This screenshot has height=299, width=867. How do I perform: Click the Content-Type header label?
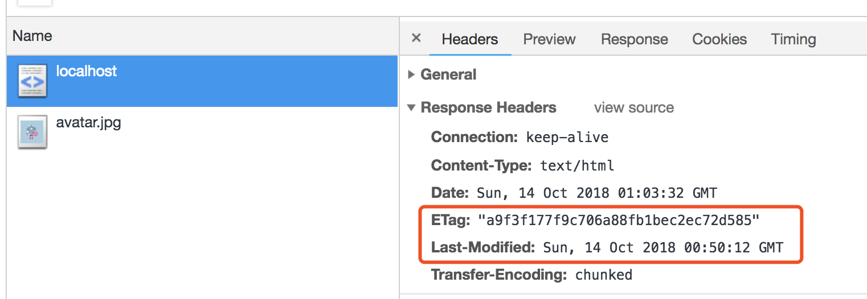481,166
